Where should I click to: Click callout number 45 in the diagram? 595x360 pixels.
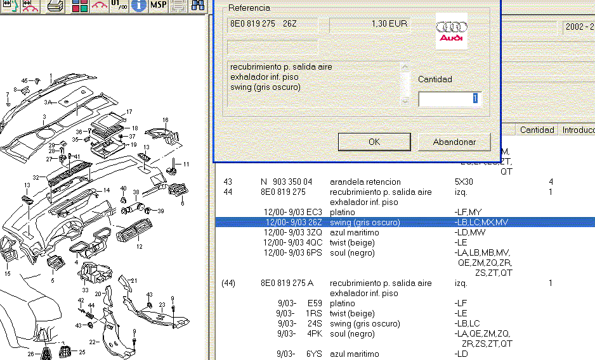pyautogui.click(x=25, y=80)
